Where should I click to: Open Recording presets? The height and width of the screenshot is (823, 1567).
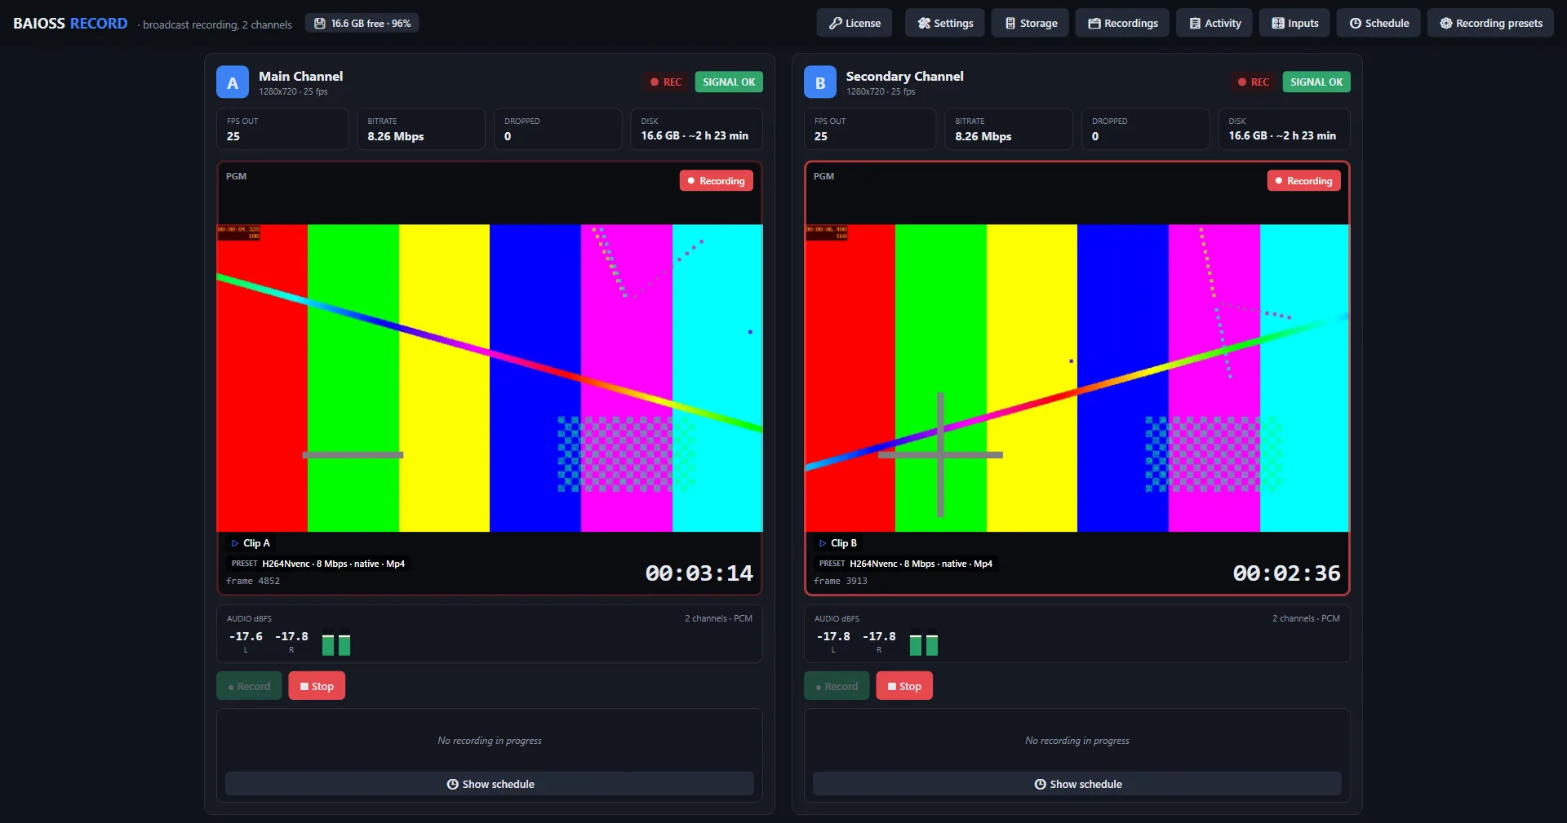pyautogui.click(x=1490, y=23)
